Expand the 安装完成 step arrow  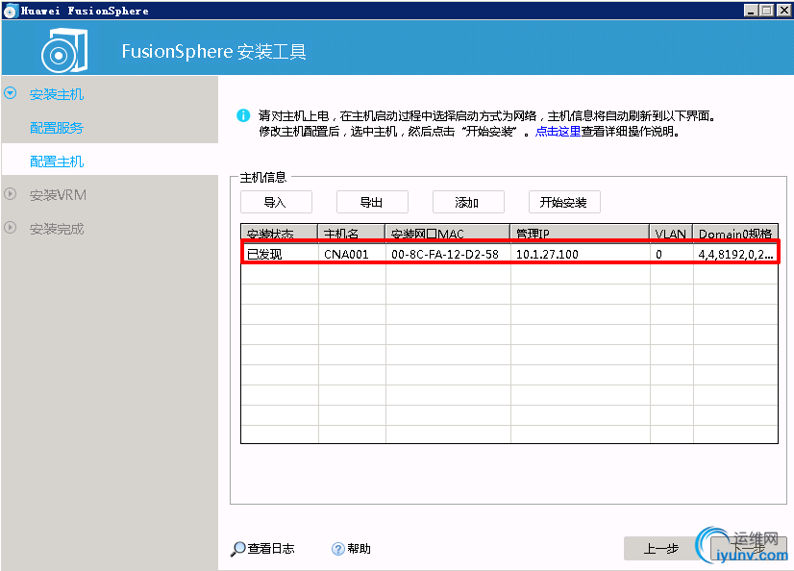click(x=11, y=228)
